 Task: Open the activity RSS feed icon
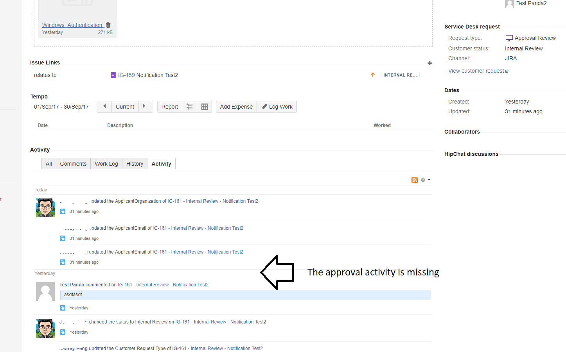point(415,180)
